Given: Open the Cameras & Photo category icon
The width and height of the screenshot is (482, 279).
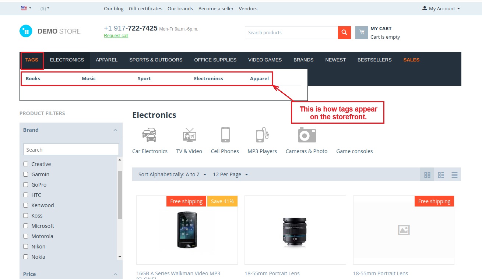Looking at the screenshot, I should click(307, 135).
